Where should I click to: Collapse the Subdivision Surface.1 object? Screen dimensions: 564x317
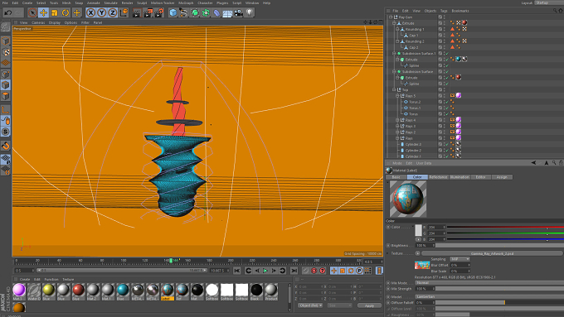(x=394, y=53)
